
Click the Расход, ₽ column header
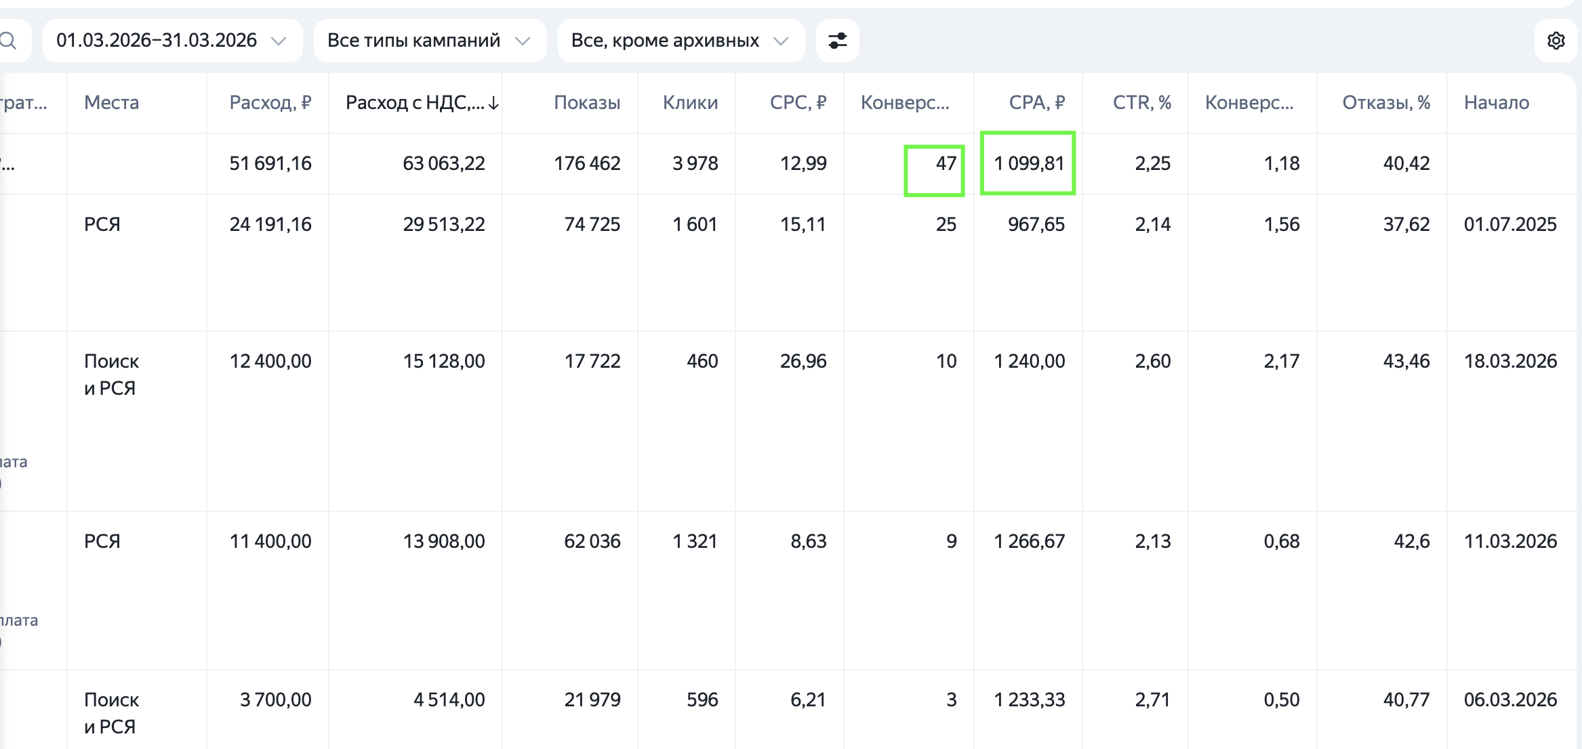270,102
